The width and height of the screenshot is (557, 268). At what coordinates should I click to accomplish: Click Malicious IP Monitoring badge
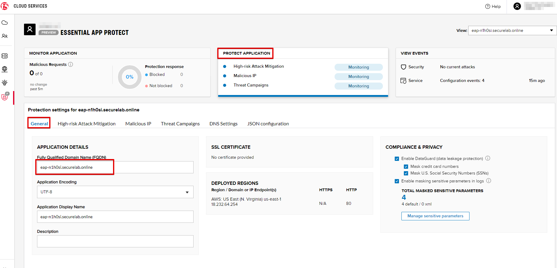click(x=359, y=76)
